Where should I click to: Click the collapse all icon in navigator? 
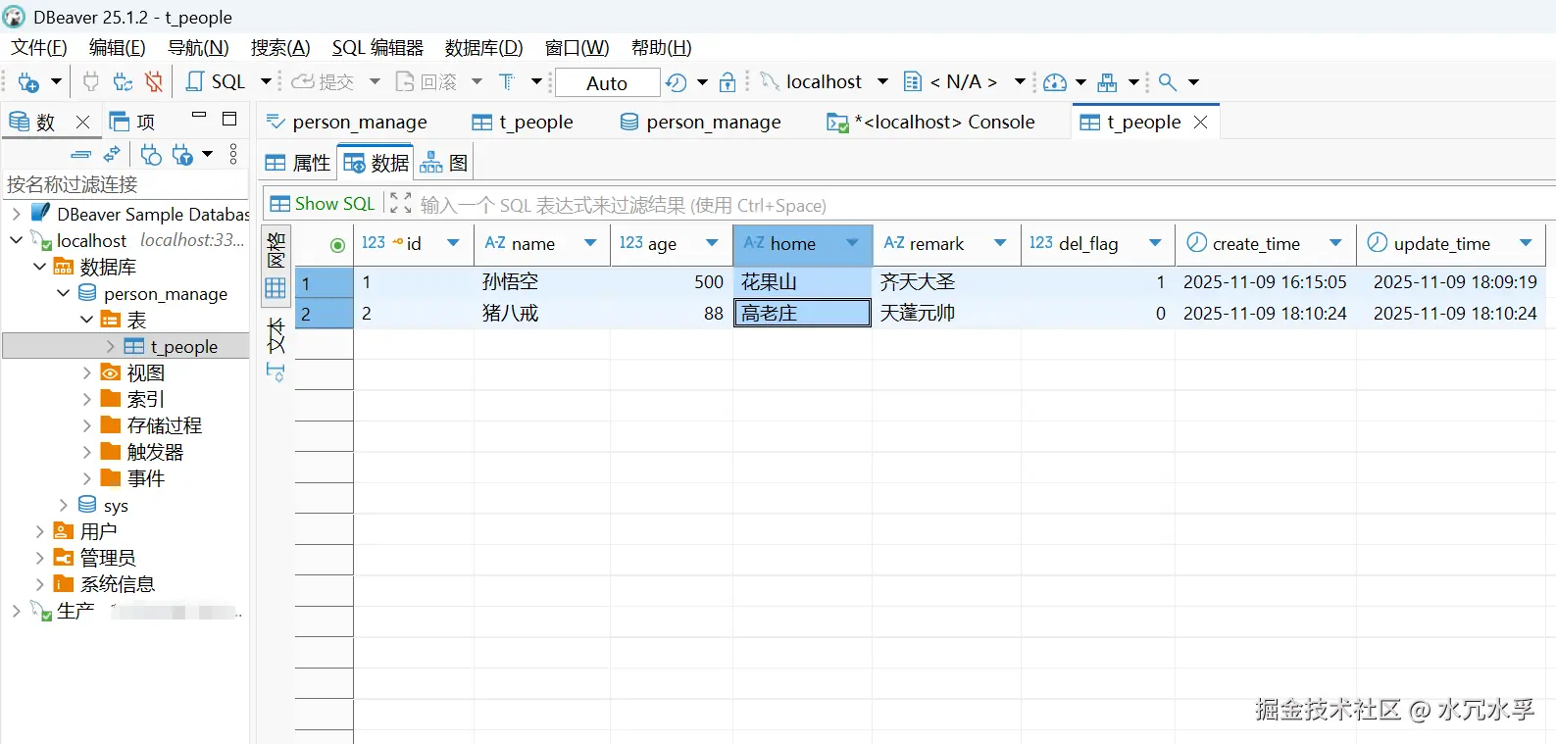(81, 155)
